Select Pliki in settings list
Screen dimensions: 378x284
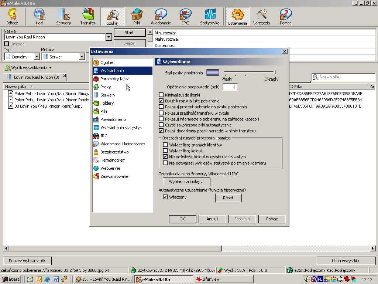123,111
